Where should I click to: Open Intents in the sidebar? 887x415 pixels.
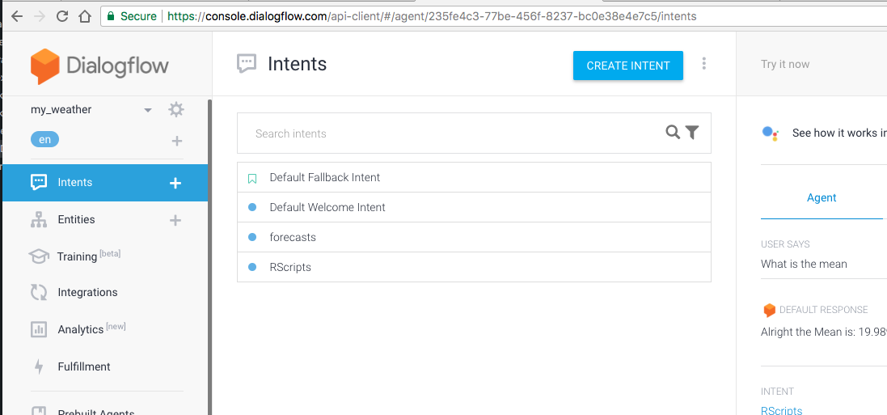105,183
